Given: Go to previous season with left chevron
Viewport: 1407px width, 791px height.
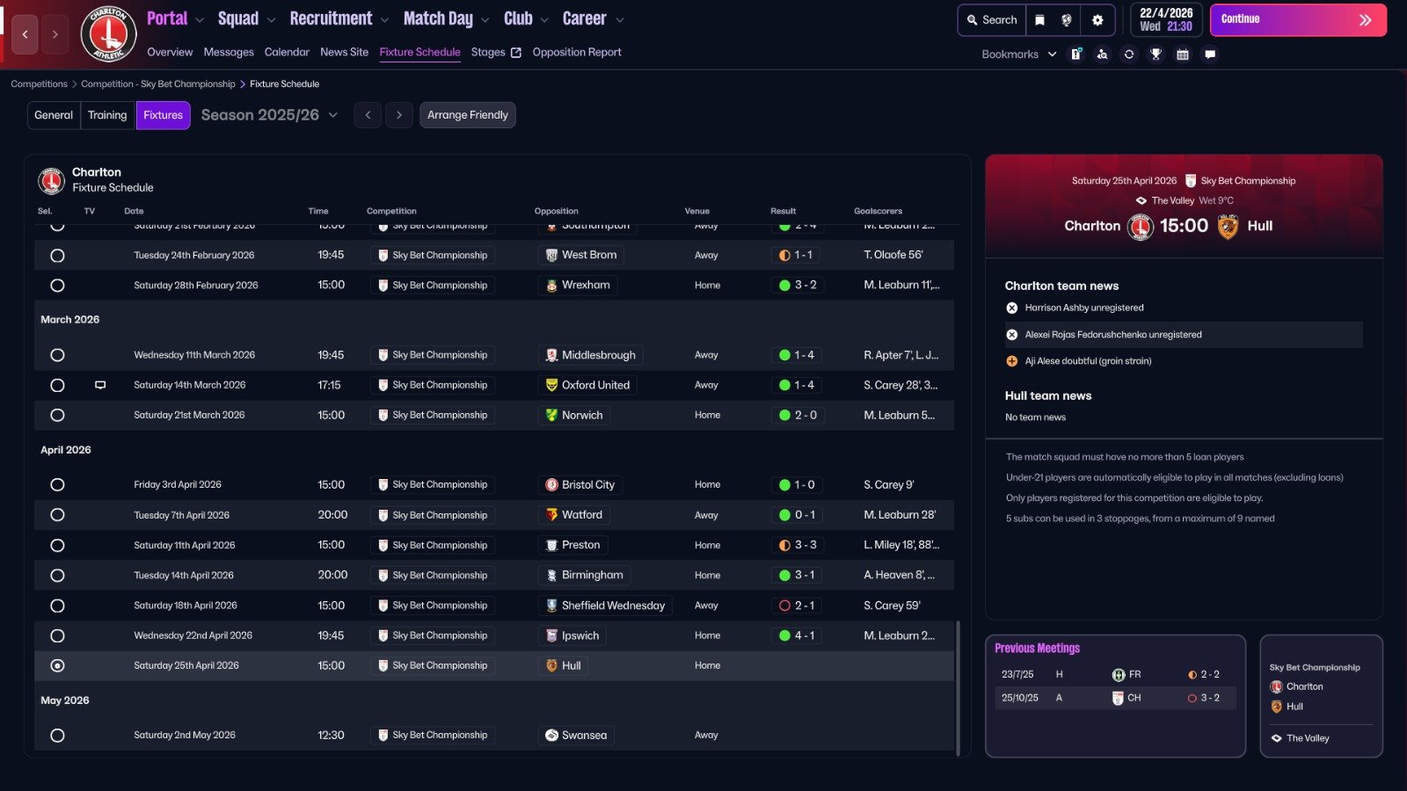Looking at the screenshot, I should pyautogui.click(x=368, y=115).
